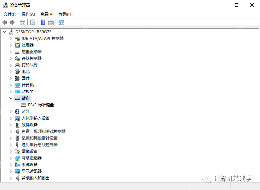Select the 图像设备 label
Screen dimensions: 260x190
coord(30,151)
